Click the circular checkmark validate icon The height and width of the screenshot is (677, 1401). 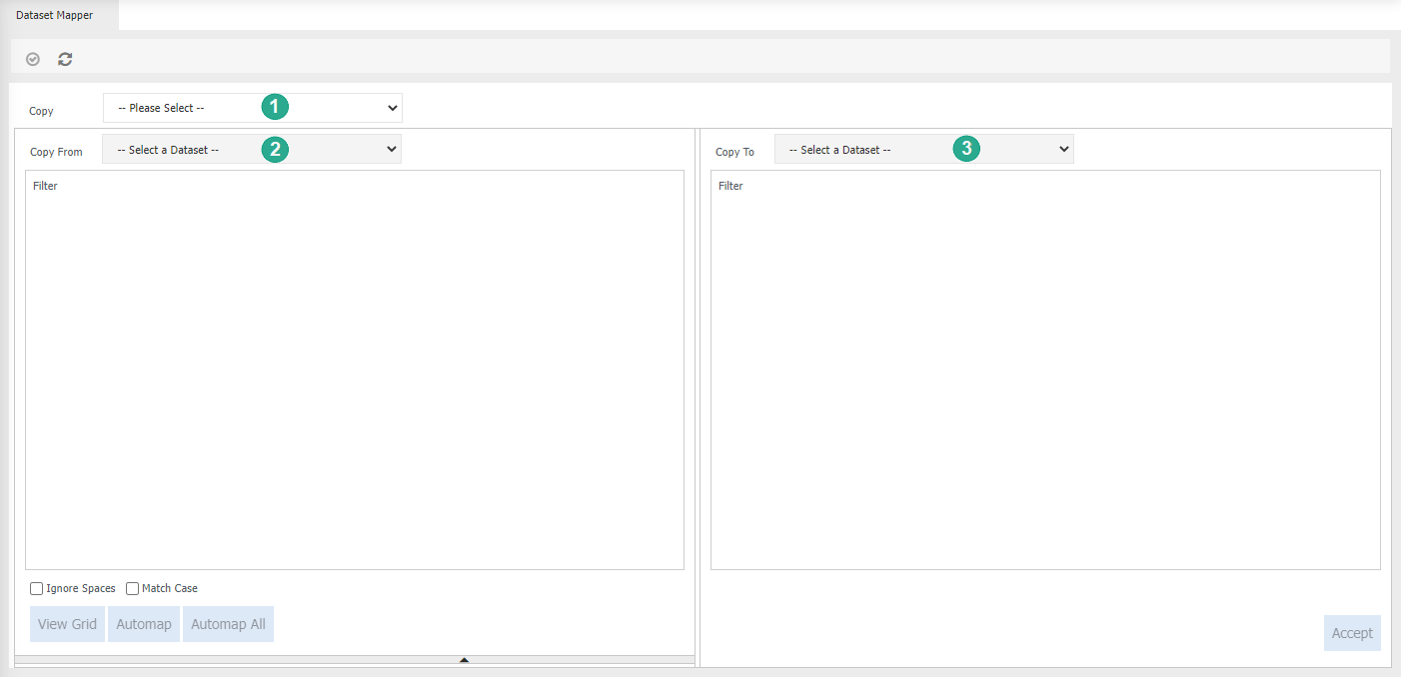32,58
